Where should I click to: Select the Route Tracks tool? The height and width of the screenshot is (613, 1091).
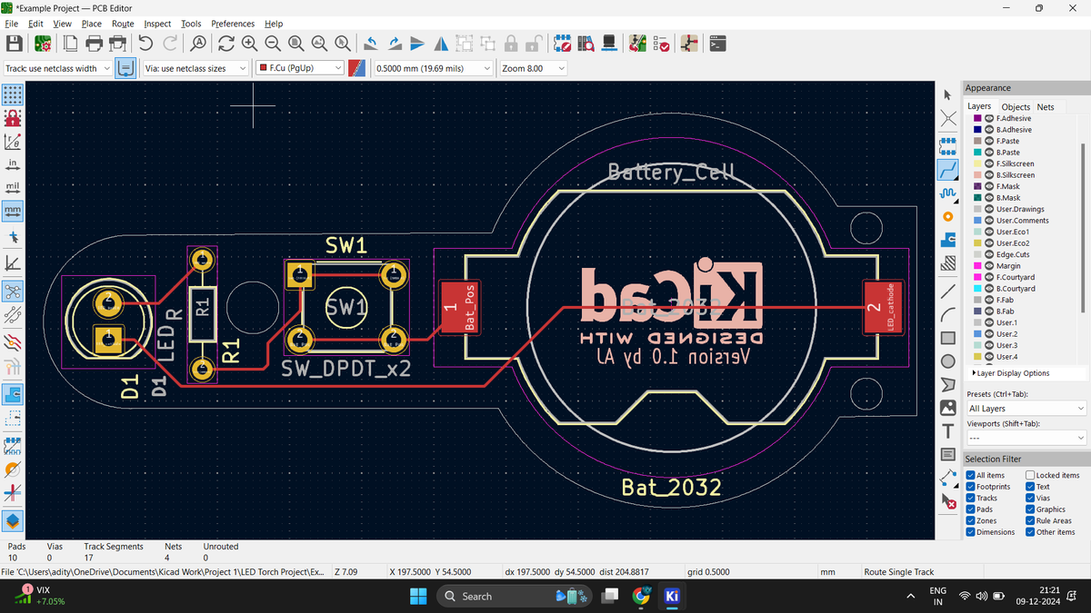click(x=947, y=169)
